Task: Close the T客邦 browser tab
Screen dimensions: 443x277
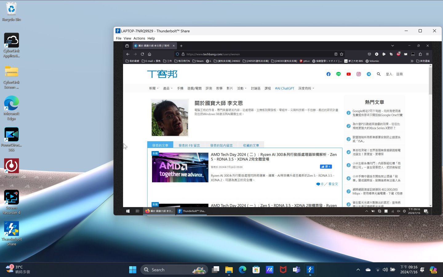Action: coord(174,46)
